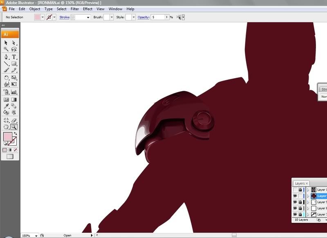Set paint mode to Color

coord(4,150)
